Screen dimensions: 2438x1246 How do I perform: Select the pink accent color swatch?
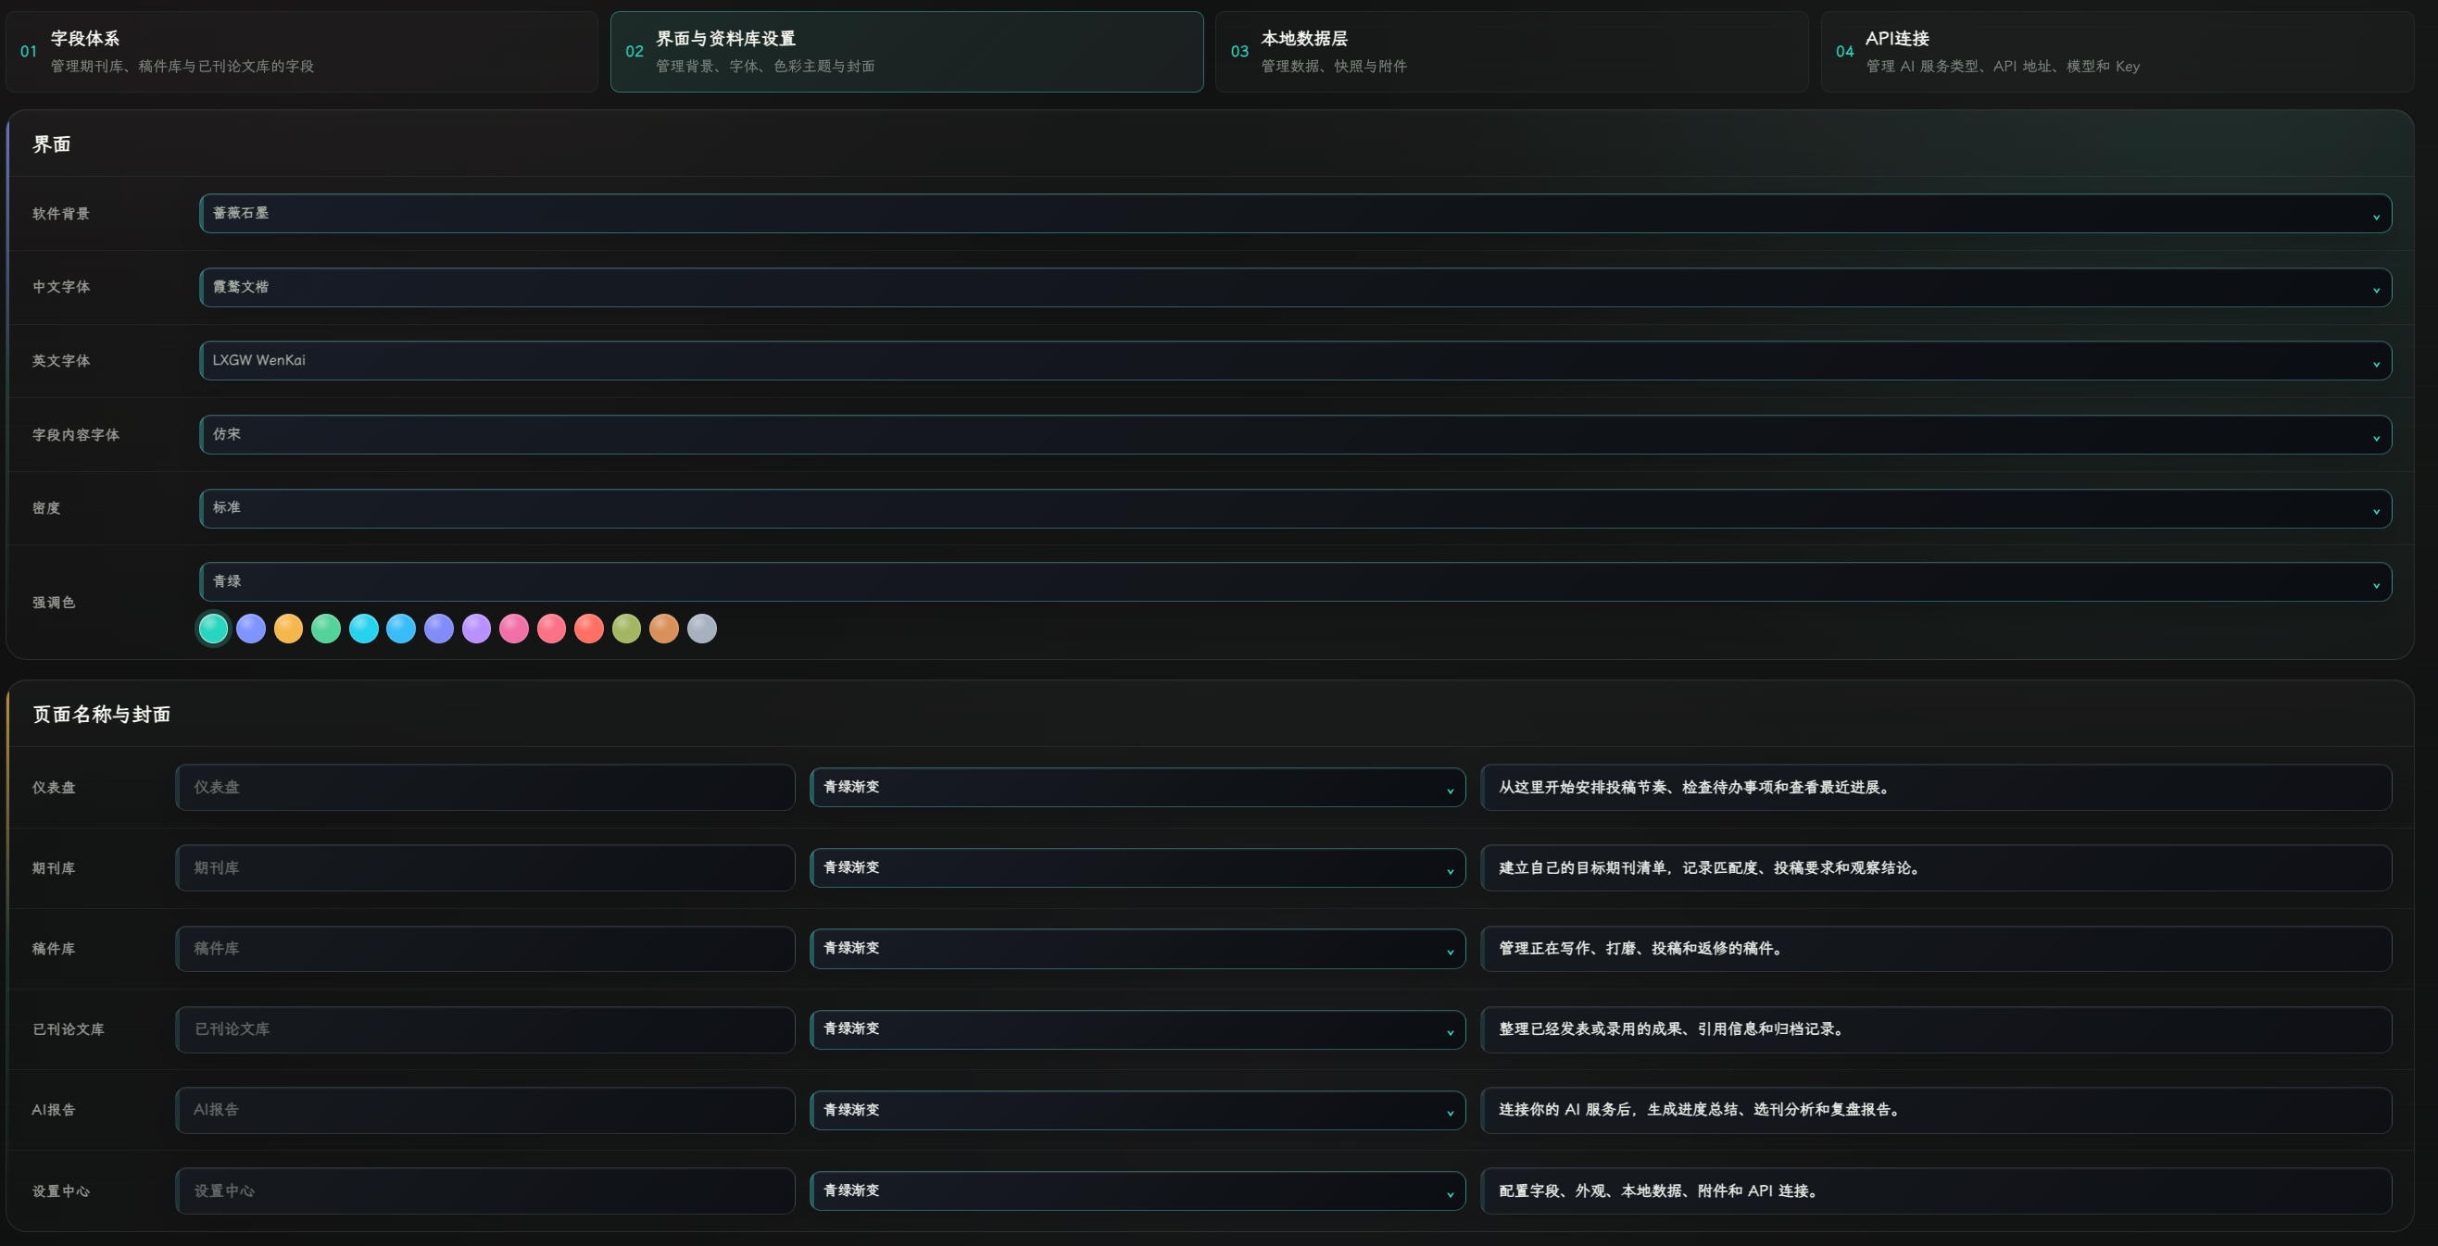514,629
